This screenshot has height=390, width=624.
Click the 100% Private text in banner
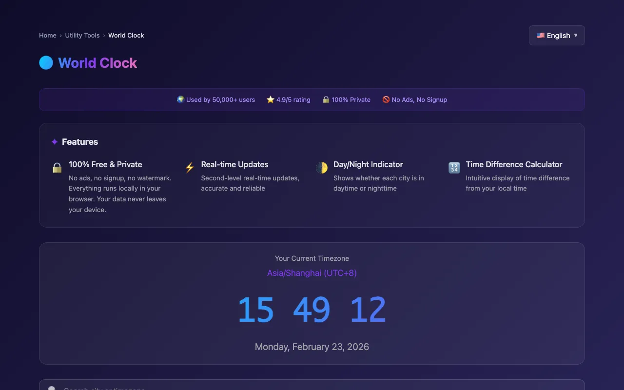click(x=351, y=99)
